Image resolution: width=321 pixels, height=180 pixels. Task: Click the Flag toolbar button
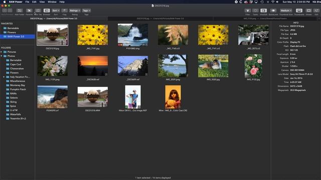click(65, 10)
